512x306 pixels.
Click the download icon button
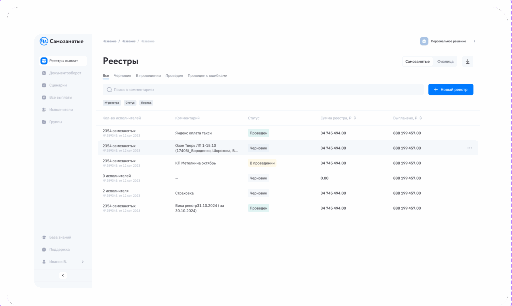(467, 61)
